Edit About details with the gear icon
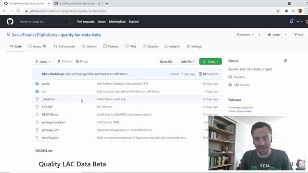308x173 pixels. 285,61
